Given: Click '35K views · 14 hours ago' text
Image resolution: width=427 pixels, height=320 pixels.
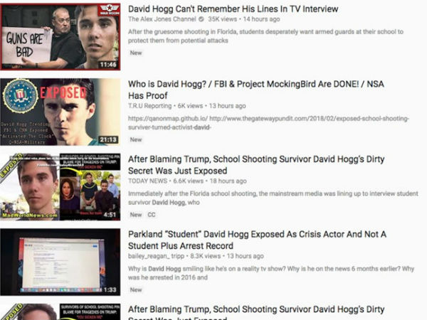Looking at the screenshot, I should tap(244, 19).
